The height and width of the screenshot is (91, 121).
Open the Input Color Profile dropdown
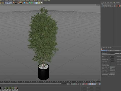coord(112,73)
